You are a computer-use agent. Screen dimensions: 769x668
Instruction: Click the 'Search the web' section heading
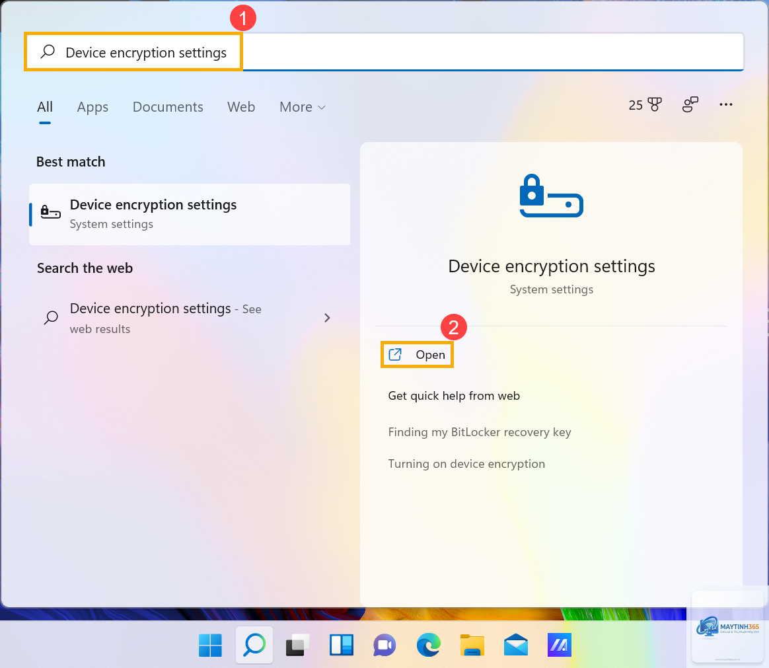(85, 268)
